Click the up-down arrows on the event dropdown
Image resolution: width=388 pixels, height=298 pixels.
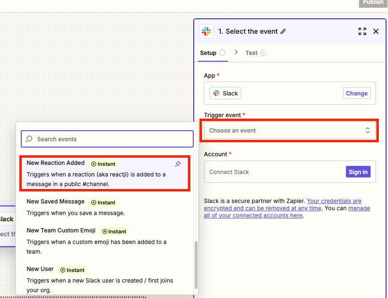[x=367, y=130]
